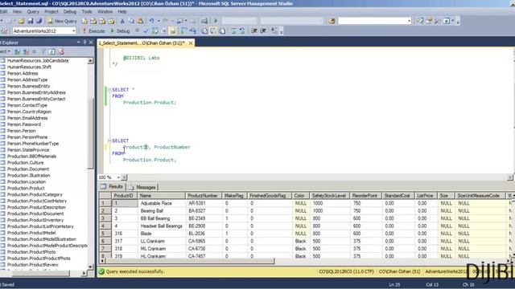
Task: Click the results grid horizontal scrollbar
Action: click(190, 261)
